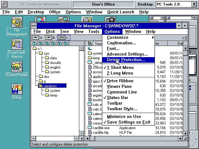Click the User's Office button
The width and height of the screenshot is (199, 149).
(104, 4)
